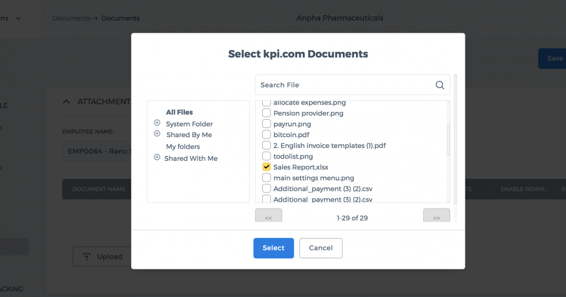Click the payrun.png file name
The image size is (566, 297).
pyautogui.click(x=292, y=124)
